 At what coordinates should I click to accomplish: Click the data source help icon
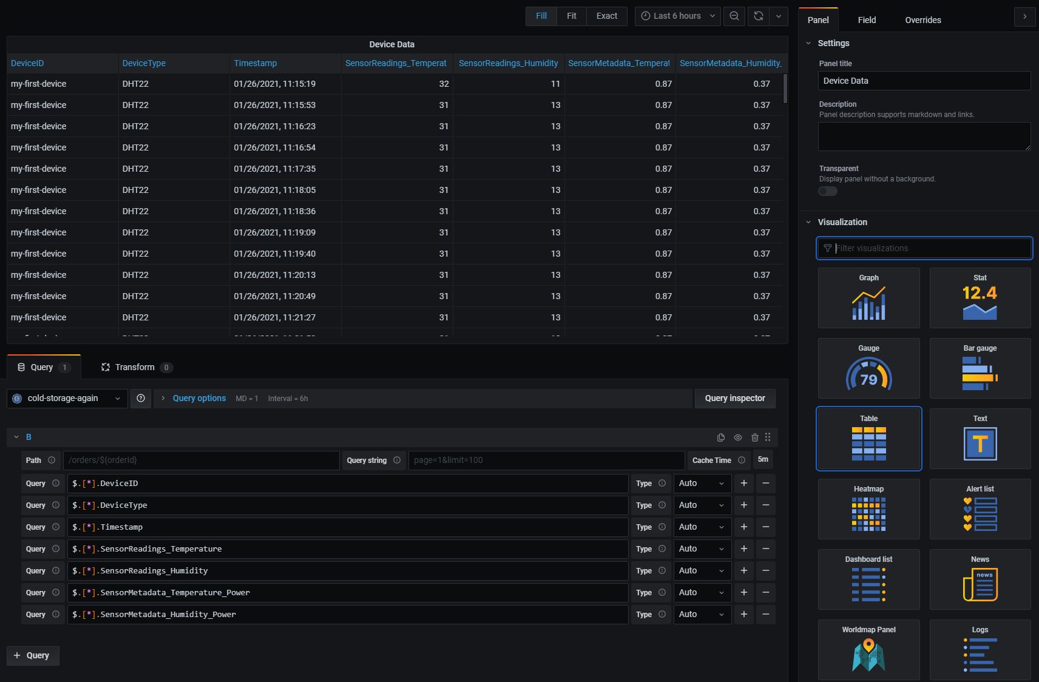[x=141, y=399]
